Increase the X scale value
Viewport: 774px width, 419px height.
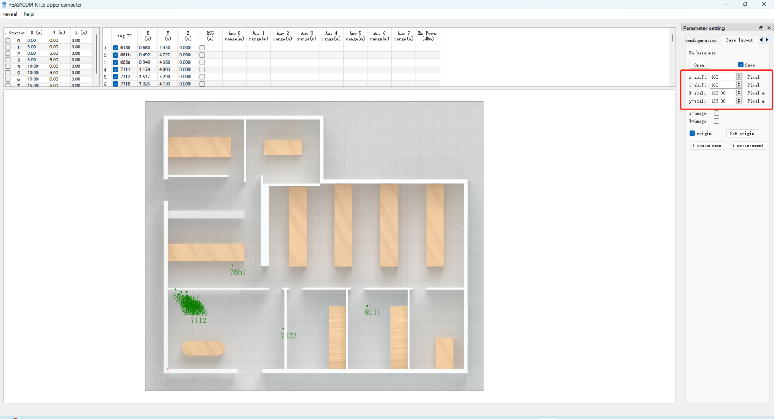738,91
